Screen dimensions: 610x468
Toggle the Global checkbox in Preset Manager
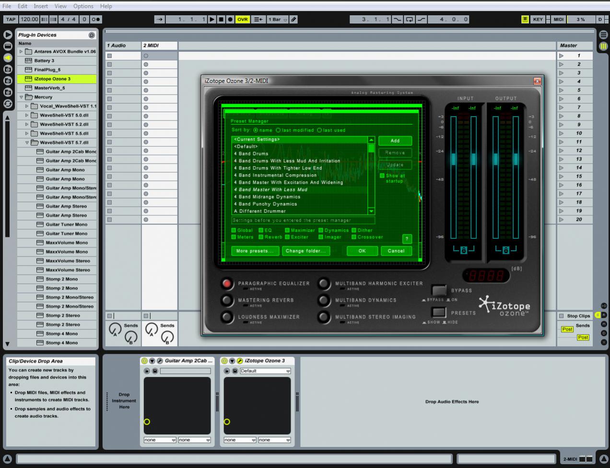pos(234,230)
